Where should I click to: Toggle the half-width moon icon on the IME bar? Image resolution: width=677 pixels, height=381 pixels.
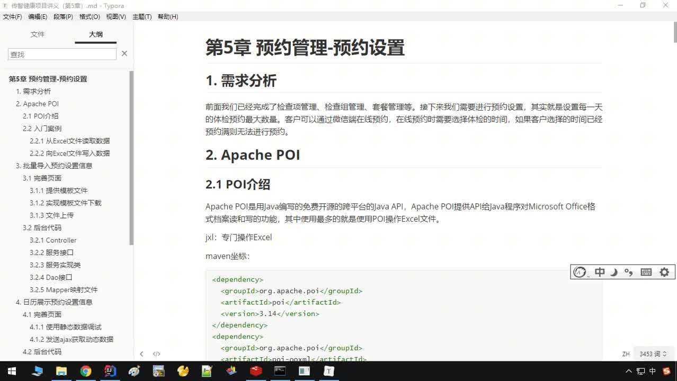coord(614,272)
